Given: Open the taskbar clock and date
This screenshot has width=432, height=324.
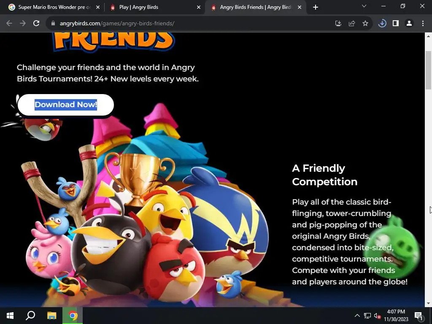Looking at the screenshot, I should click(396, 316).
